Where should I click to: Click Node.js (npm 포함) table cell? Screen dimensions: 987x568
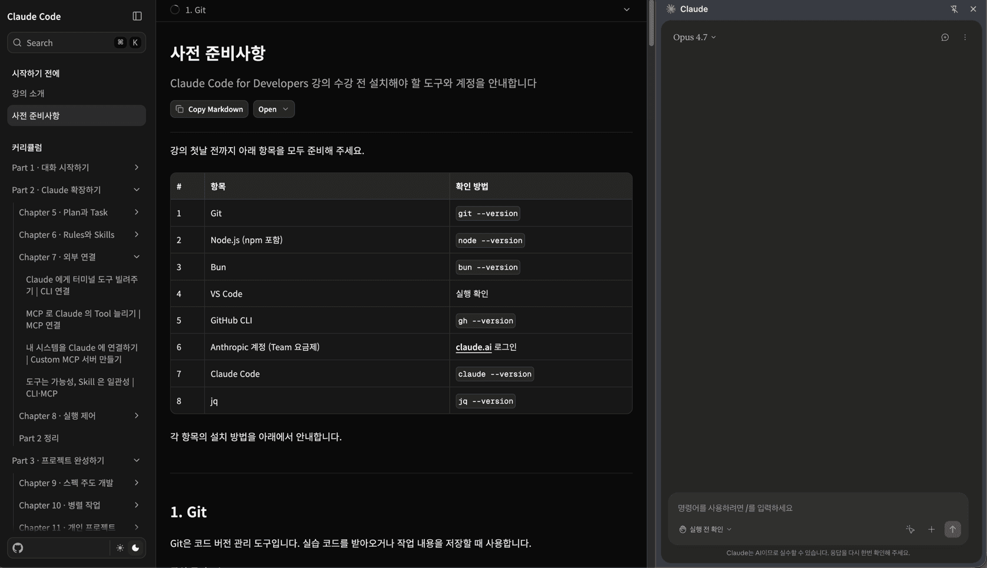[327, 240]
